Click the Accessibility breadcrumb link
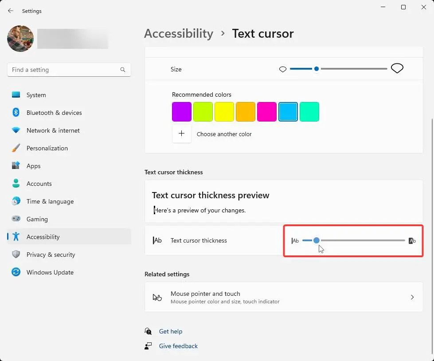Viewport: 434px width, 361px height. point(179,34)
